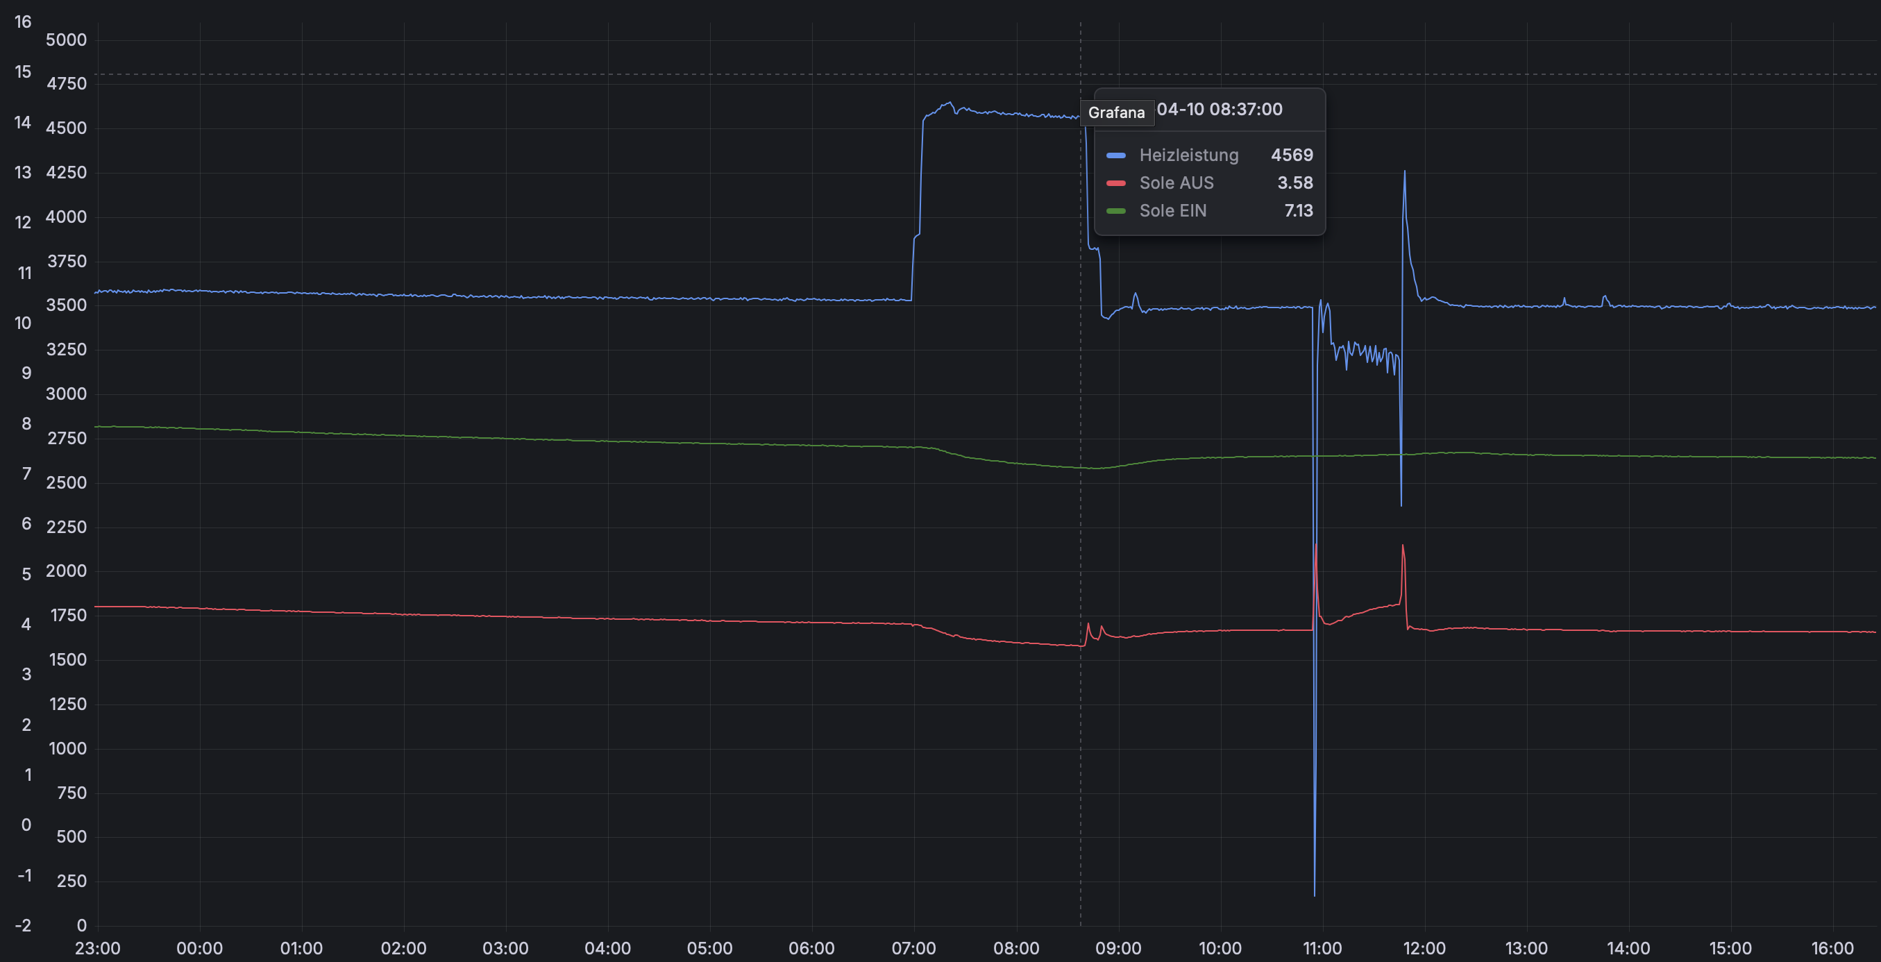
Task: Select the Sole AUS series label
Action: 1176,183
